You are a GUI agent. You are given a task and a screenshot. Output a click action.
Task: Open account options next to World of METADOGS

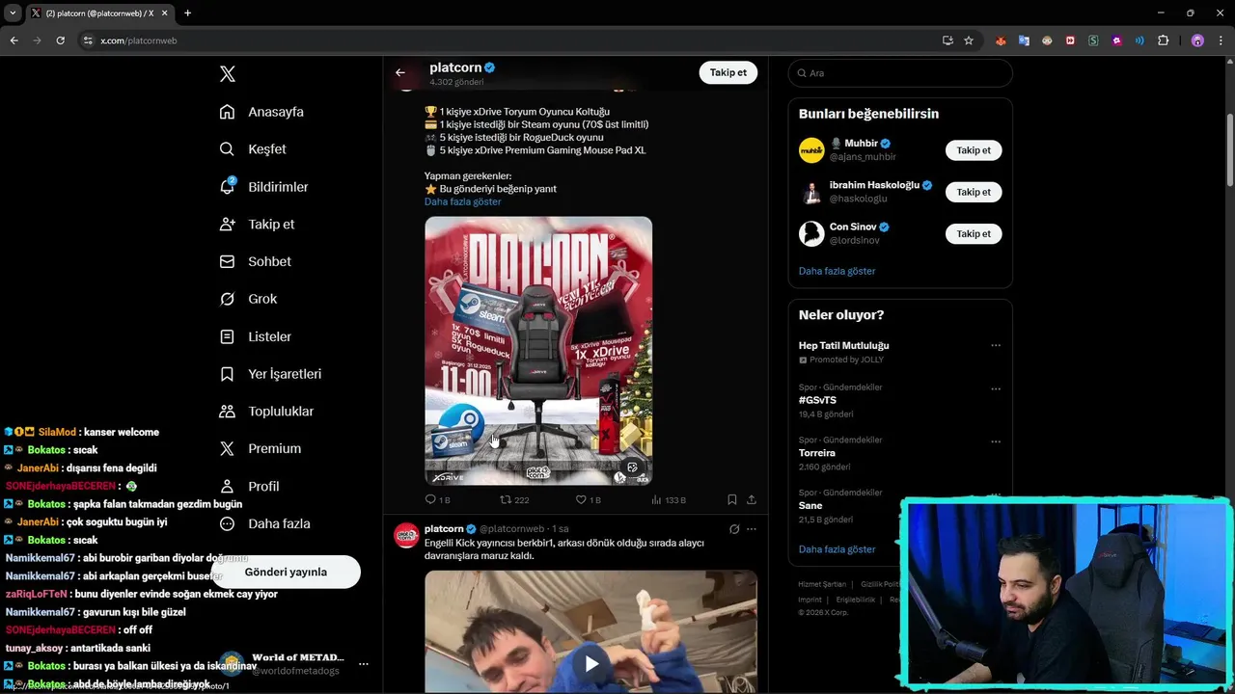point(363,664)
